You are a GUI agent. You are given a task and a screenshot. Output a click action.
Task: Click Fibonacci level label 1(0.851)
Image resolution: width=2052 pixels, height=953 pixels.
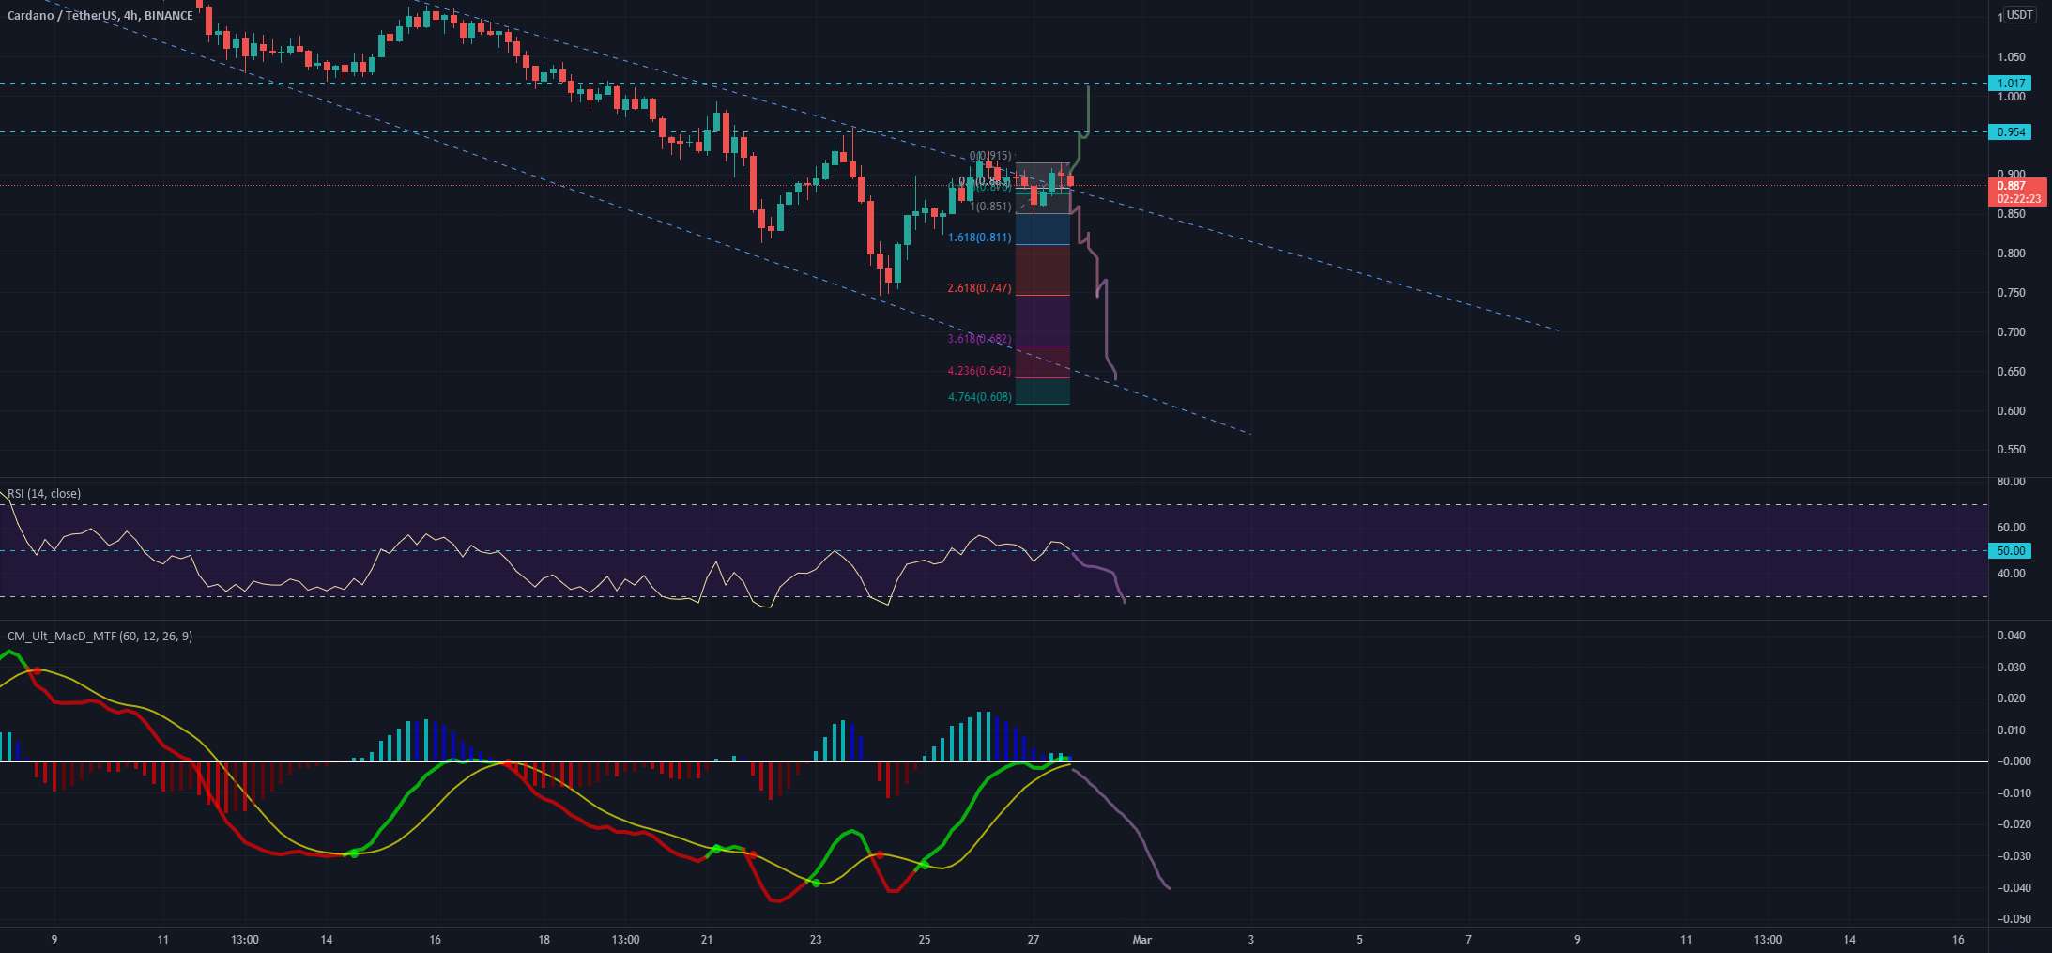point(991,207)
